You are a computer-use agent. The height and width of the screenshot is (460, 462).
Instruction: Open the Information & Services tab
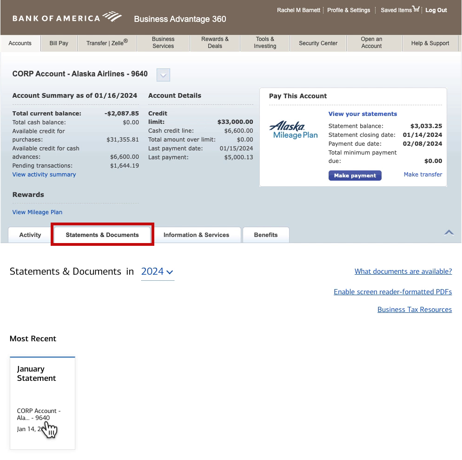click(196, 235)
